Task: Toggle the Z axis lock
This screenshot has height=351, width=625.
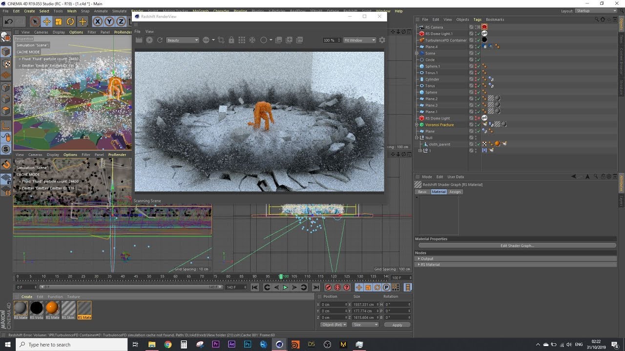Action: pos(121,21)
